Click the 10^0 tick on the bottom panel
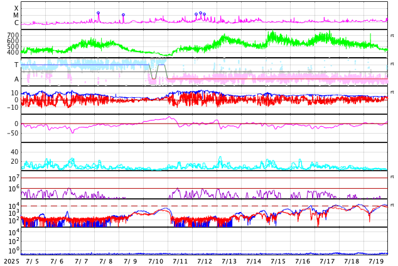Image resolution: width=398 pixels, height=266 pixels. point(14,250)
